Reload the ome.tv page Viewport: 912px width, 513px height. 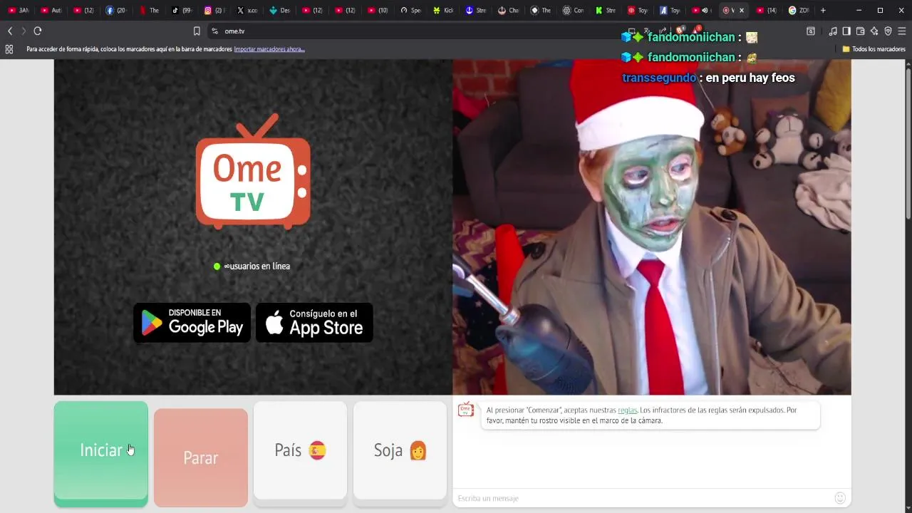click(x=38, y=31)
